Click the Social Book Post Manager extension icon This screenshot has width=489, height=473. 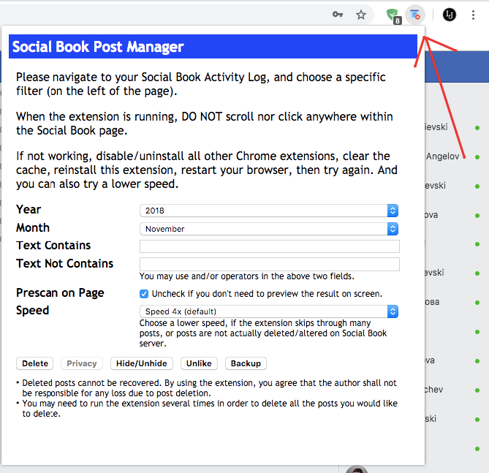pyautogui.click(x=414, y=15)
